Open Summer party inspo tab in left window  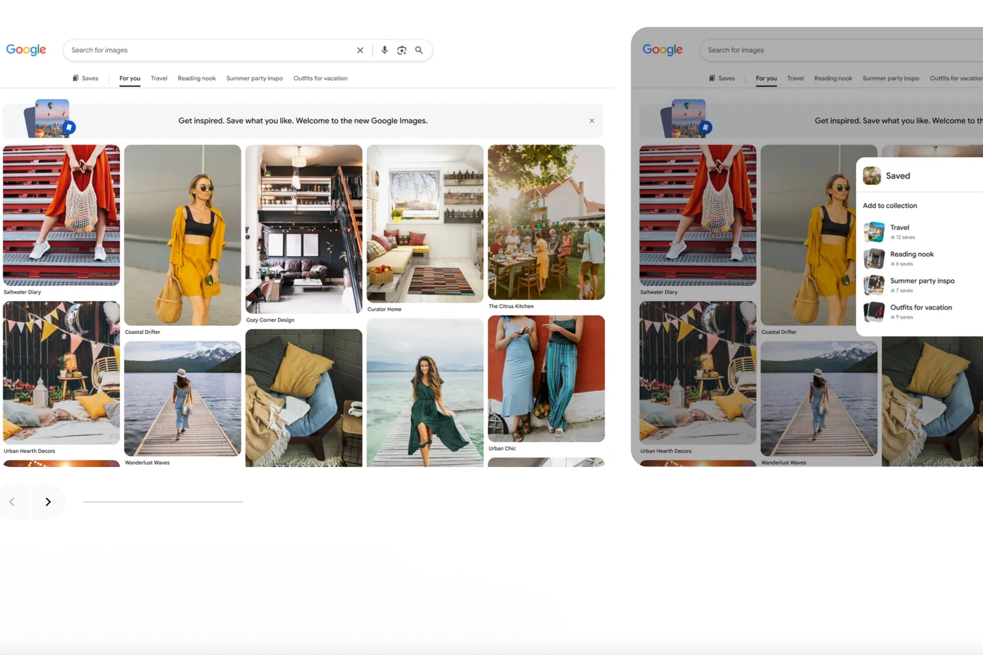pos(254,78)
